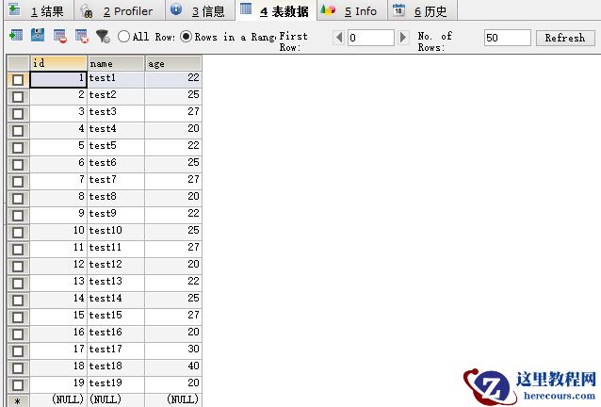The image size is (601, 407).
Task: Select the name cell test1
Action: click(x=116, y=78)
